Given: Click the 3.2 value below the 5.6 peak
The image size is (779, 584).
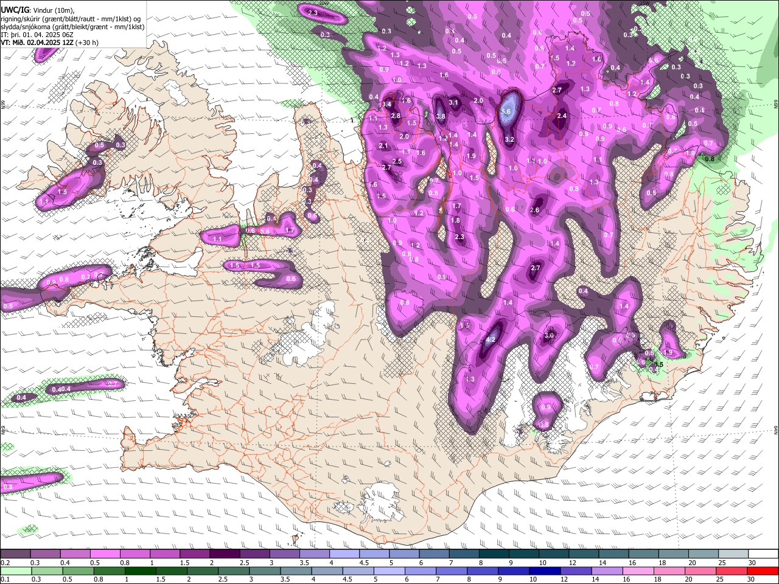Looking at the screenshot, I should (510, 139).
